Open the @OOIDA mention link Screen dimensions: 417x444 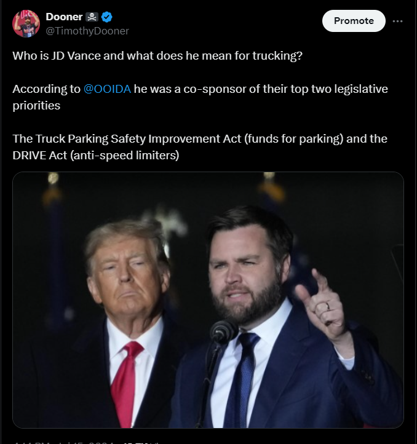point(107,89)
